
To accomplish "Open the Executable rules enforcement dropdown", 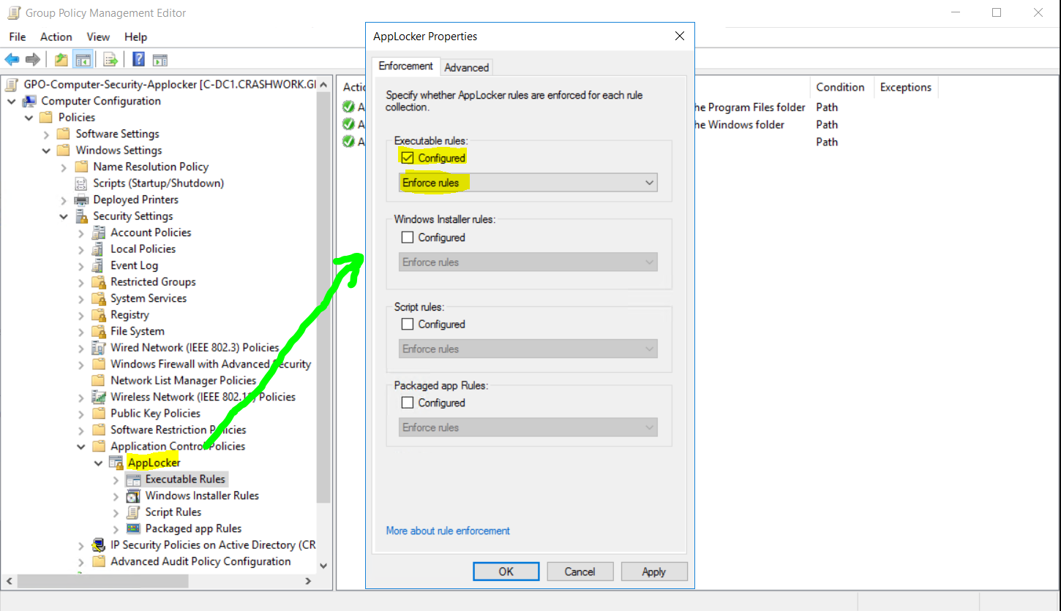I will [x=528, y=183].
